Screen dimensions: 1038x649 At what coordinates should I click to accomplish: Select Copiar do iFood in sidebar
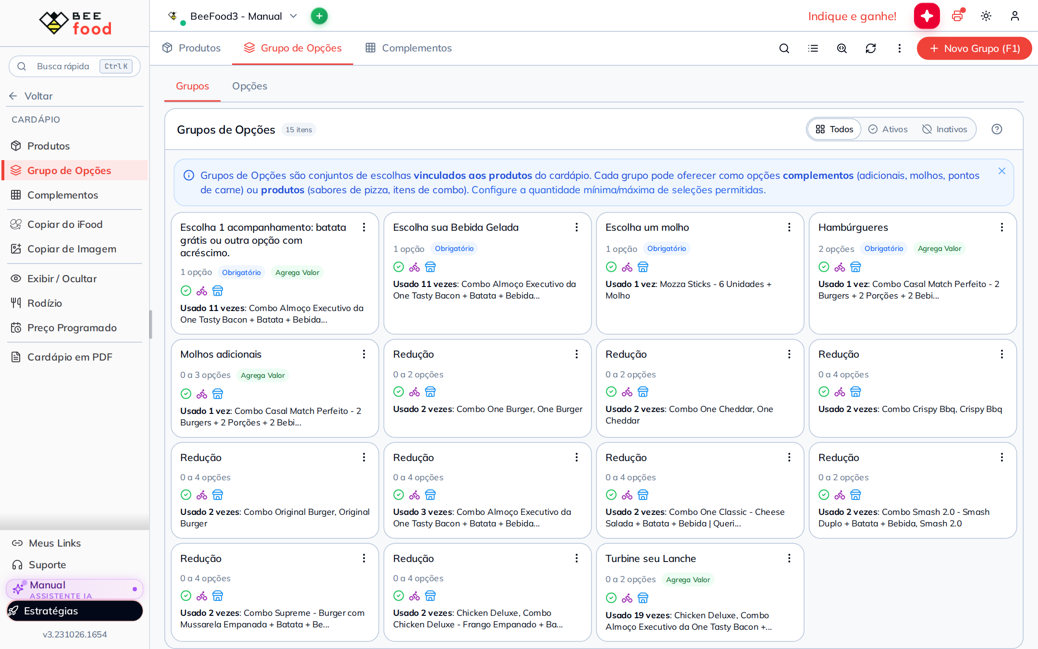75,225
